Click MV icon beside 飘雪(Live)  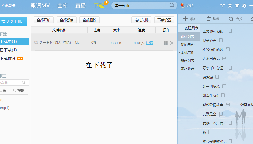pyautogui.click(x=223, y=95)
